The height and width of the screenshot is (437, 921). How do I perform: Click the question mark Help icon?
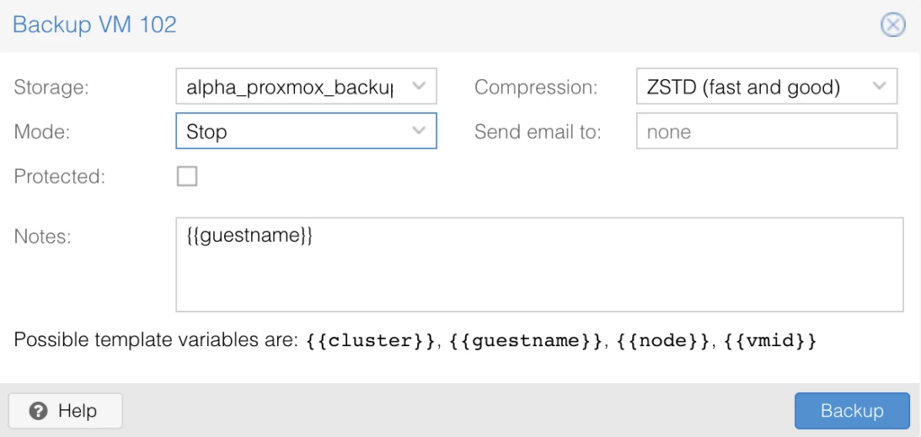coord(38,411)
